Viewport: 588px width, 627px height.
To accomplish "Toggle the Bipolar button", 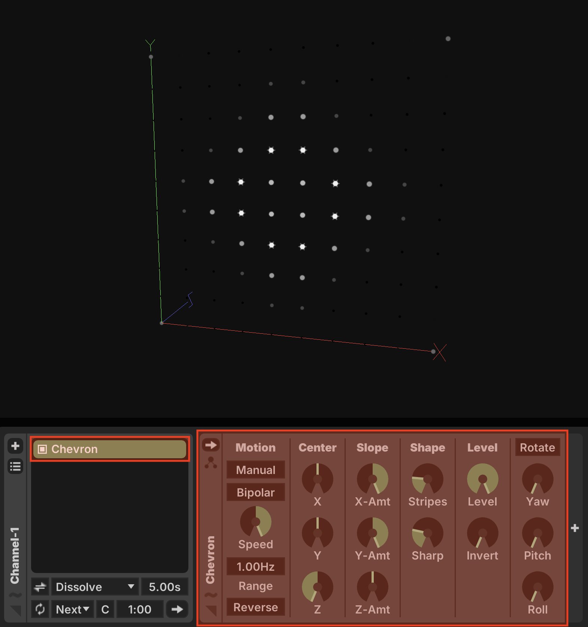I will (256, 492).
